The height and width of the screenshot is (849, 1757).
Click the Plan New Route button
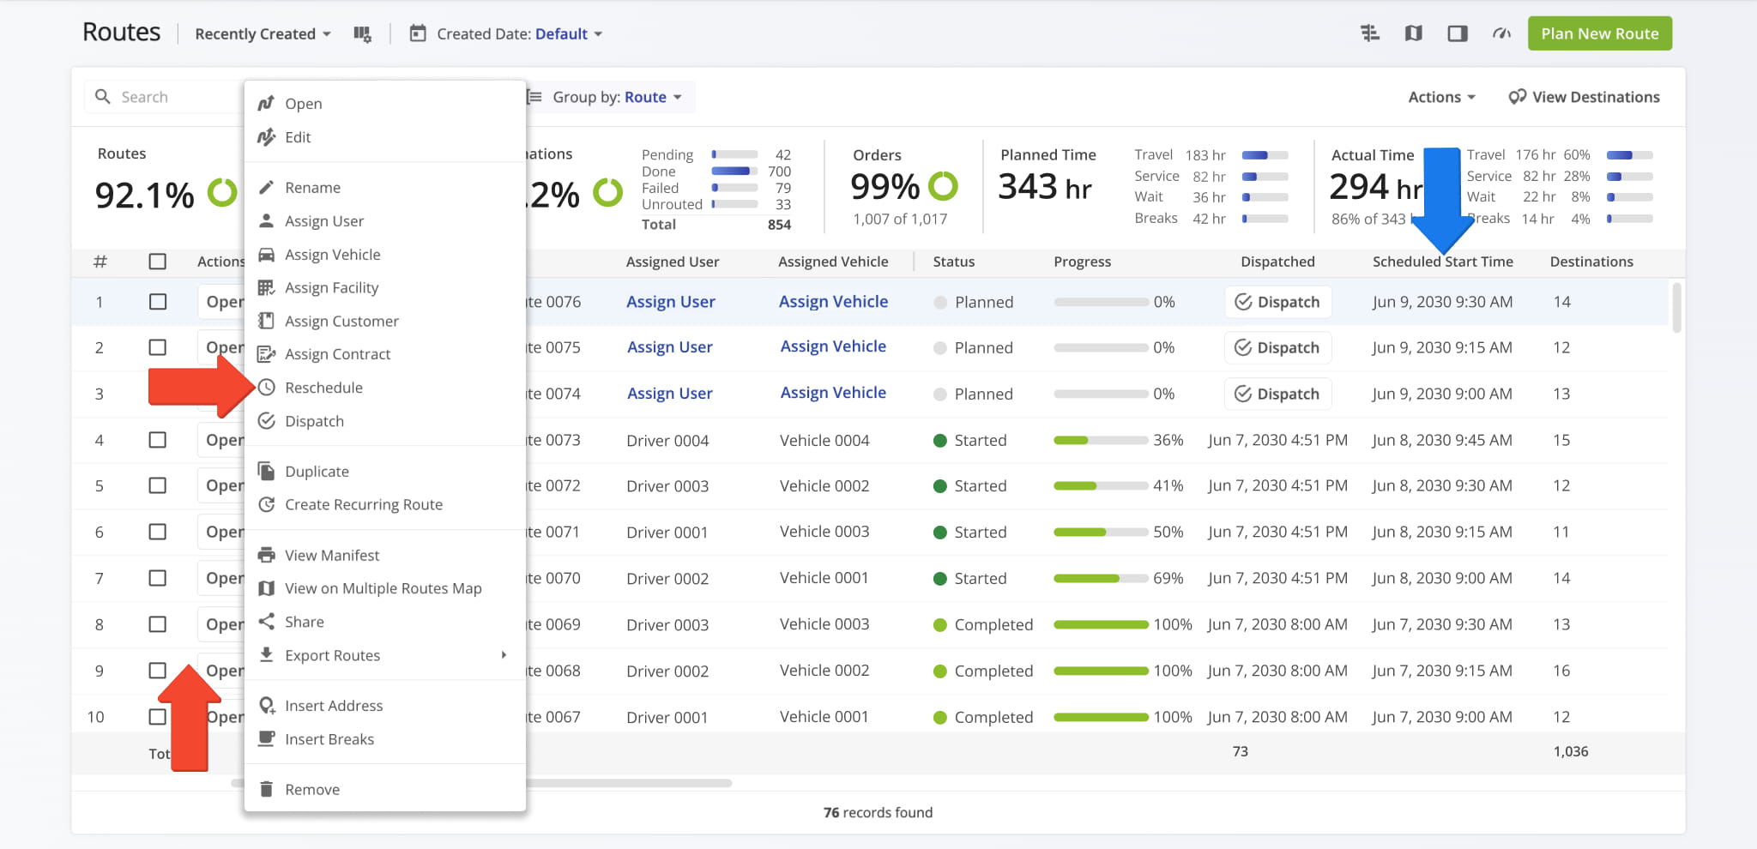(x=1599, y=33)
